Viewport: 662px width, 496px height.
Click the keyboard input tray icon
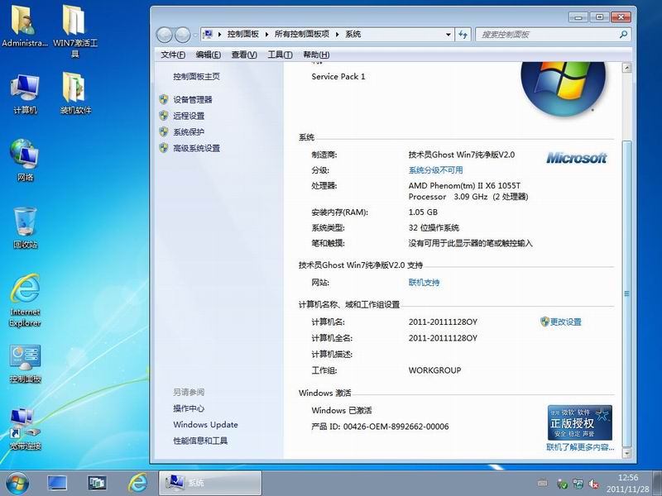543,483
